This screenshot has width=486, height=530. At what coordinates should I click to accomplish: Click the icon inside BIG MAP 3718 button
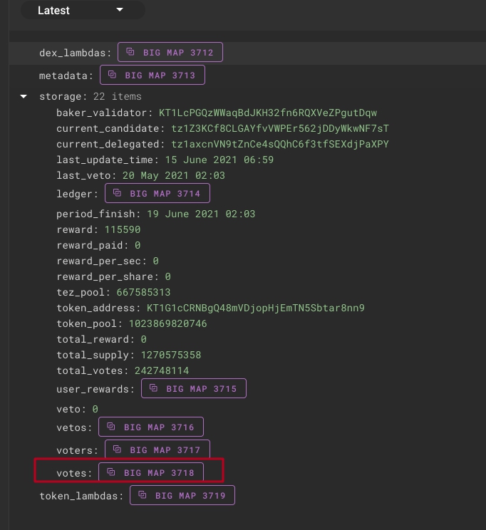[x=111, y=472]
